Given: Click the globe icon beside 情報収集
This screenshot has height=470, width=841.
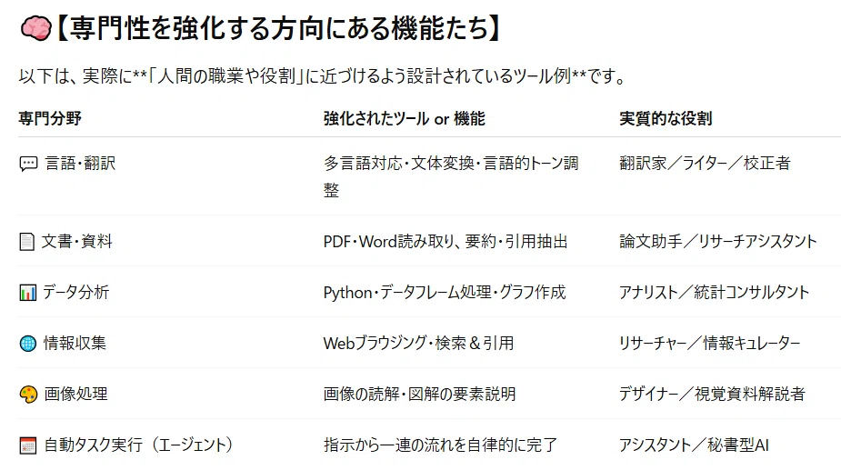Looking at the screenshot, I should coord(28,344).
